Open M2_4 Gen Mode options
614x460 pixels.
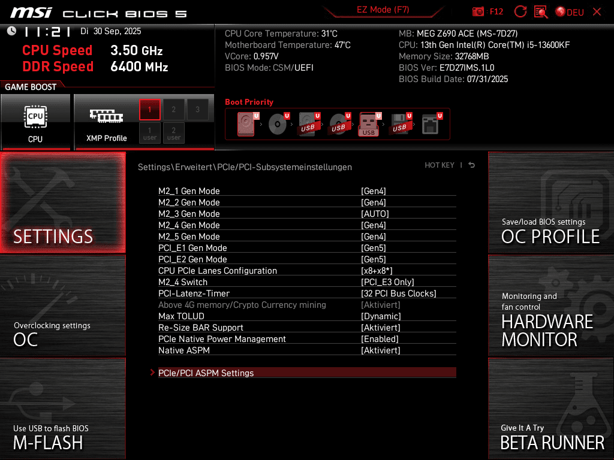[307, 225]
